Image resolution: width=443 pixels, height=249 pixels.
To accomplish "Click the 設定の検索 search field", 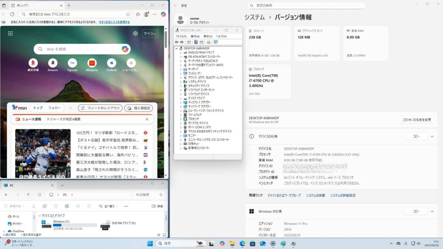I will pyautogui.click(x=306, y=6).
